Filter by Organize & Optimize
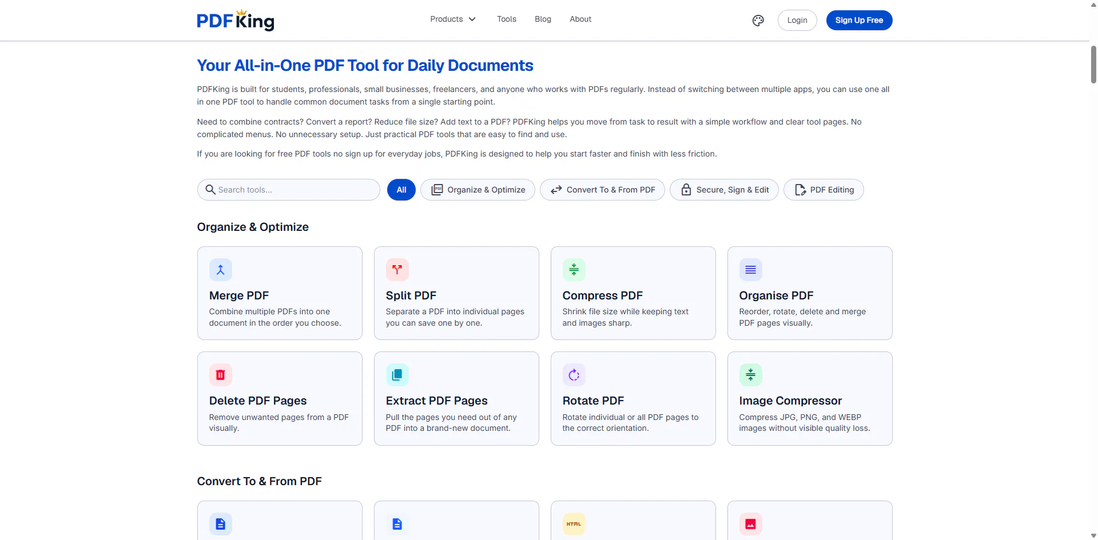1098x540 pixels. (478, 190)
